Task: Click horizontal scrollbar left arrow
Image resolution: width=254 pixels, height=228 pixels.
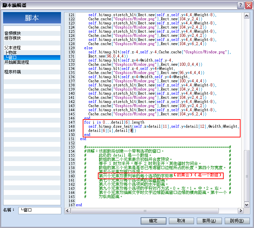Action: pos(68,211)
